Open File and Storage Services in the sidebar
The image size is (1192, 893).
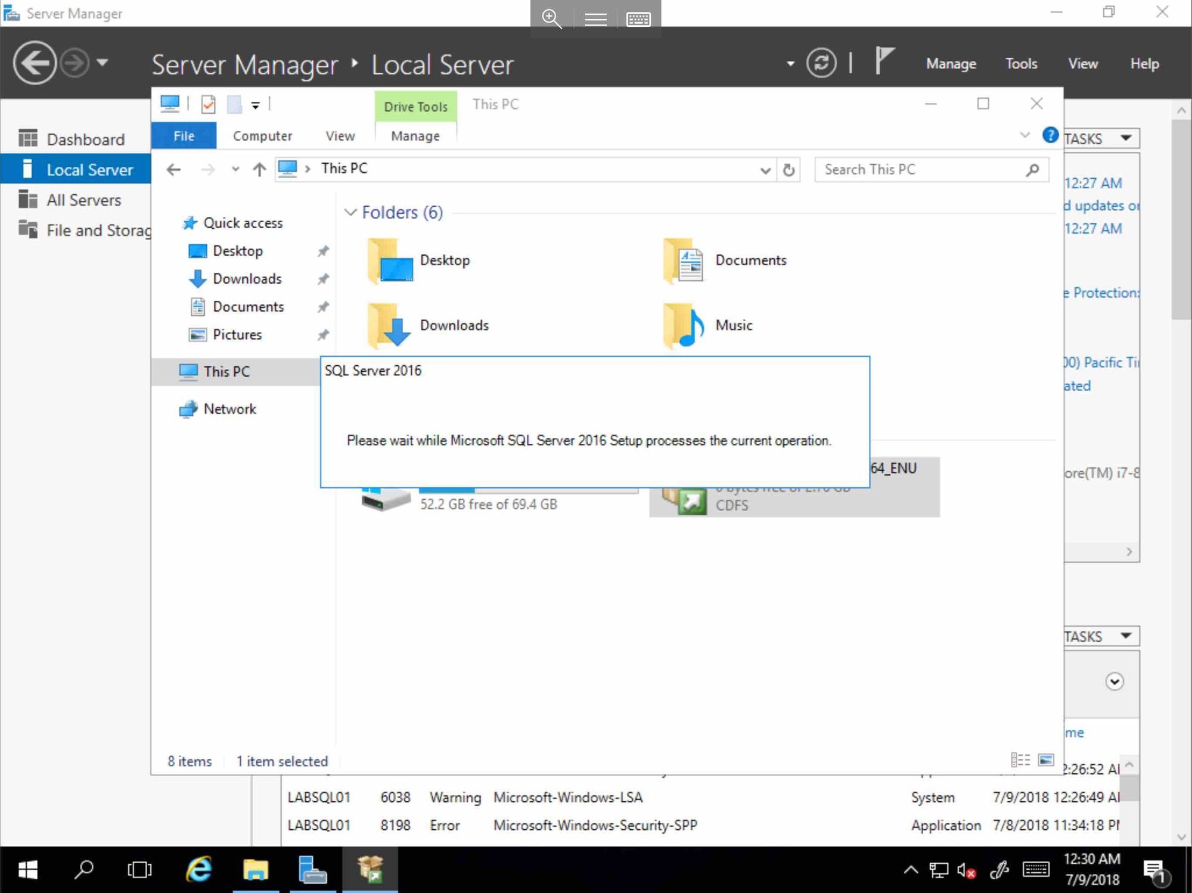(x=75, y=231)
